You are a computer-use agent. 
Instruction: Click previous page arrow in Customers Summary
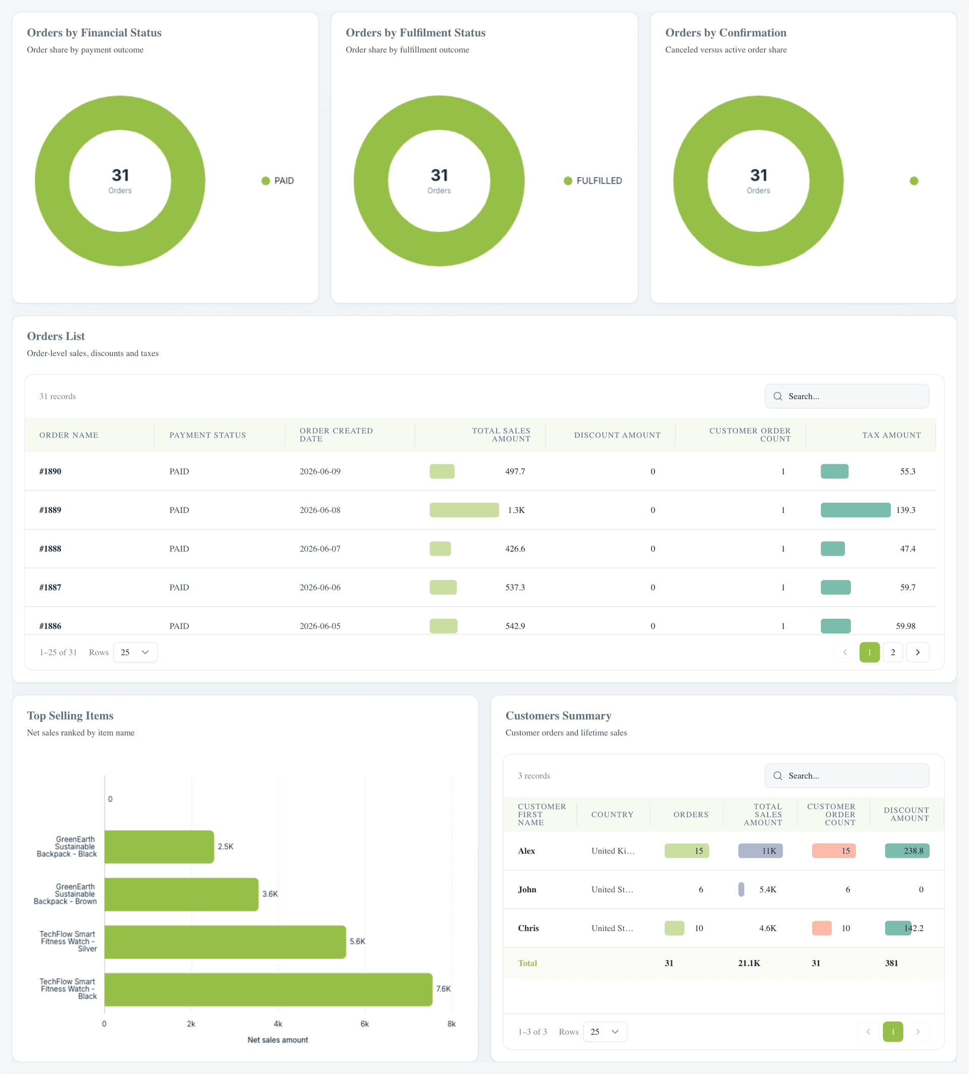[869, 1032]
